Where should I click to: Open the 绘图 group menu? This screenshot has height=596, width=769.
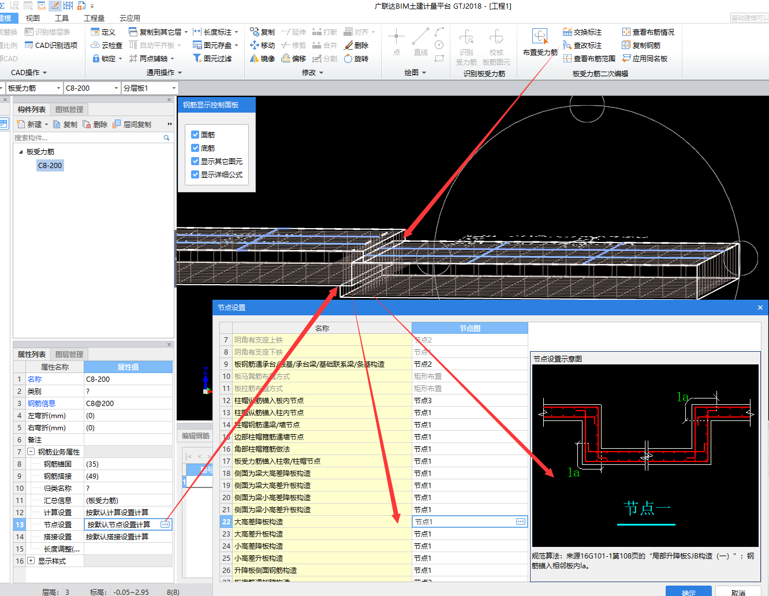point(416,73)
